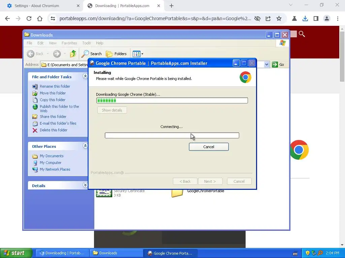Click the Chrome logo on the webpage
345x258 pixels.
click(299, 150)
